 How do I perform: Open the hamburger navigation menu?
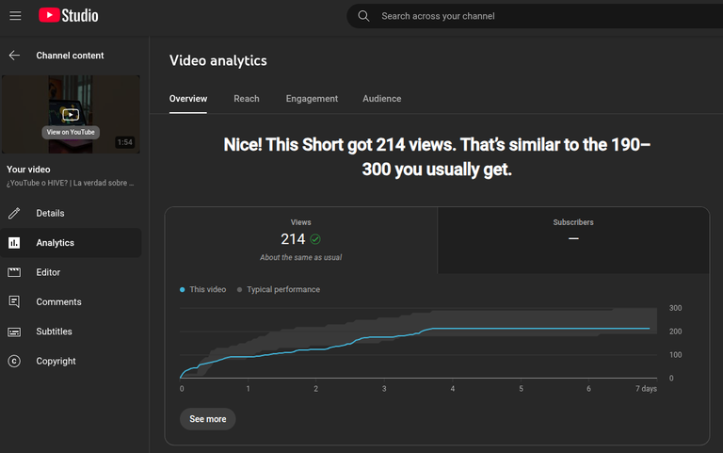(15, 16)
